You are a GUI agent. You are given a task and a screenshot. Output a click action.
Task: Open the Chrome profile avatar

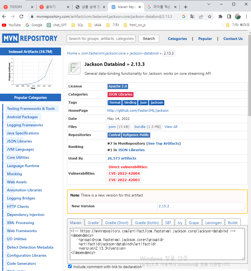tap(238, 16)
